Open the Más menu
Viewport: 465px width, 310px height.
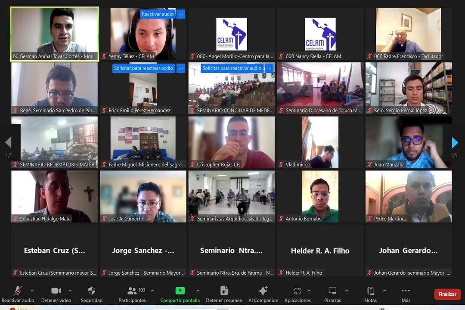pos(406,291)
